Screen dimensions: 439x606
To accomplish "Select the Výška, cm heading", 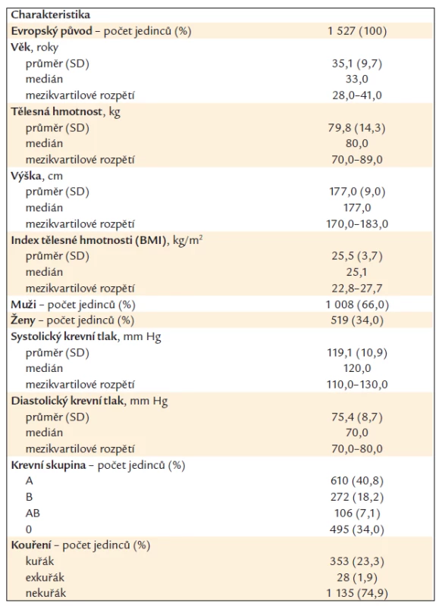I will pos(36,176).
